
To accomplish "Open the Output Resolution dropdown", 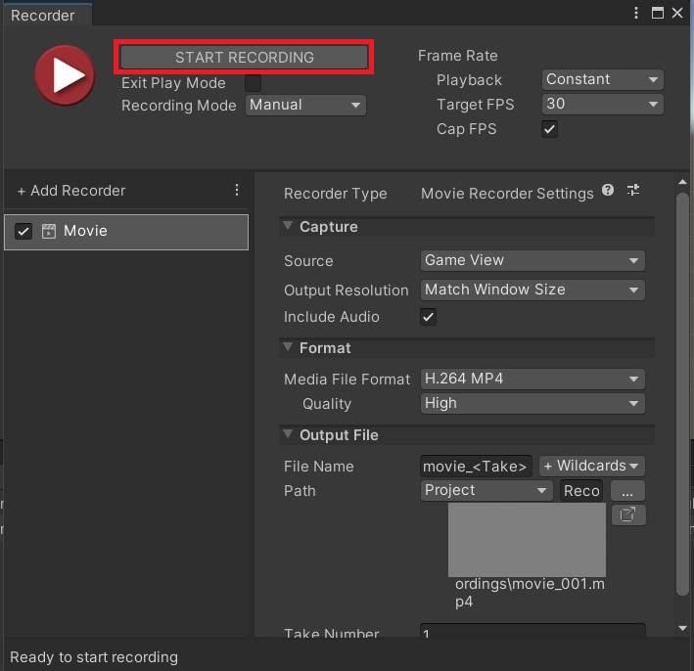I will point(532,291).
